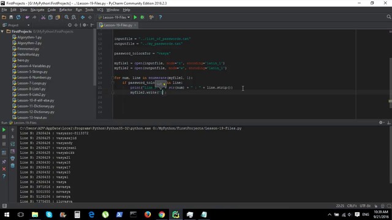Collapse the FirstProjects root folder
Viewport: 392px width, 220px height.
(x=2, y=31)
